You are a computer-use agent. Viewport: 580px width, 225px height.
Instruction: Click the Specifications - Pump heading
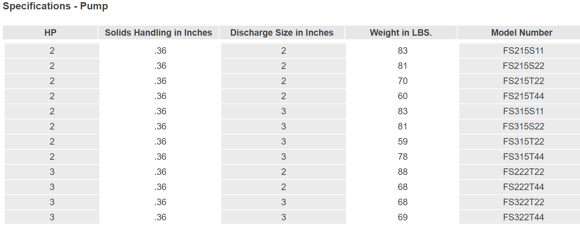pyautogui.click(x=55, y=6)
